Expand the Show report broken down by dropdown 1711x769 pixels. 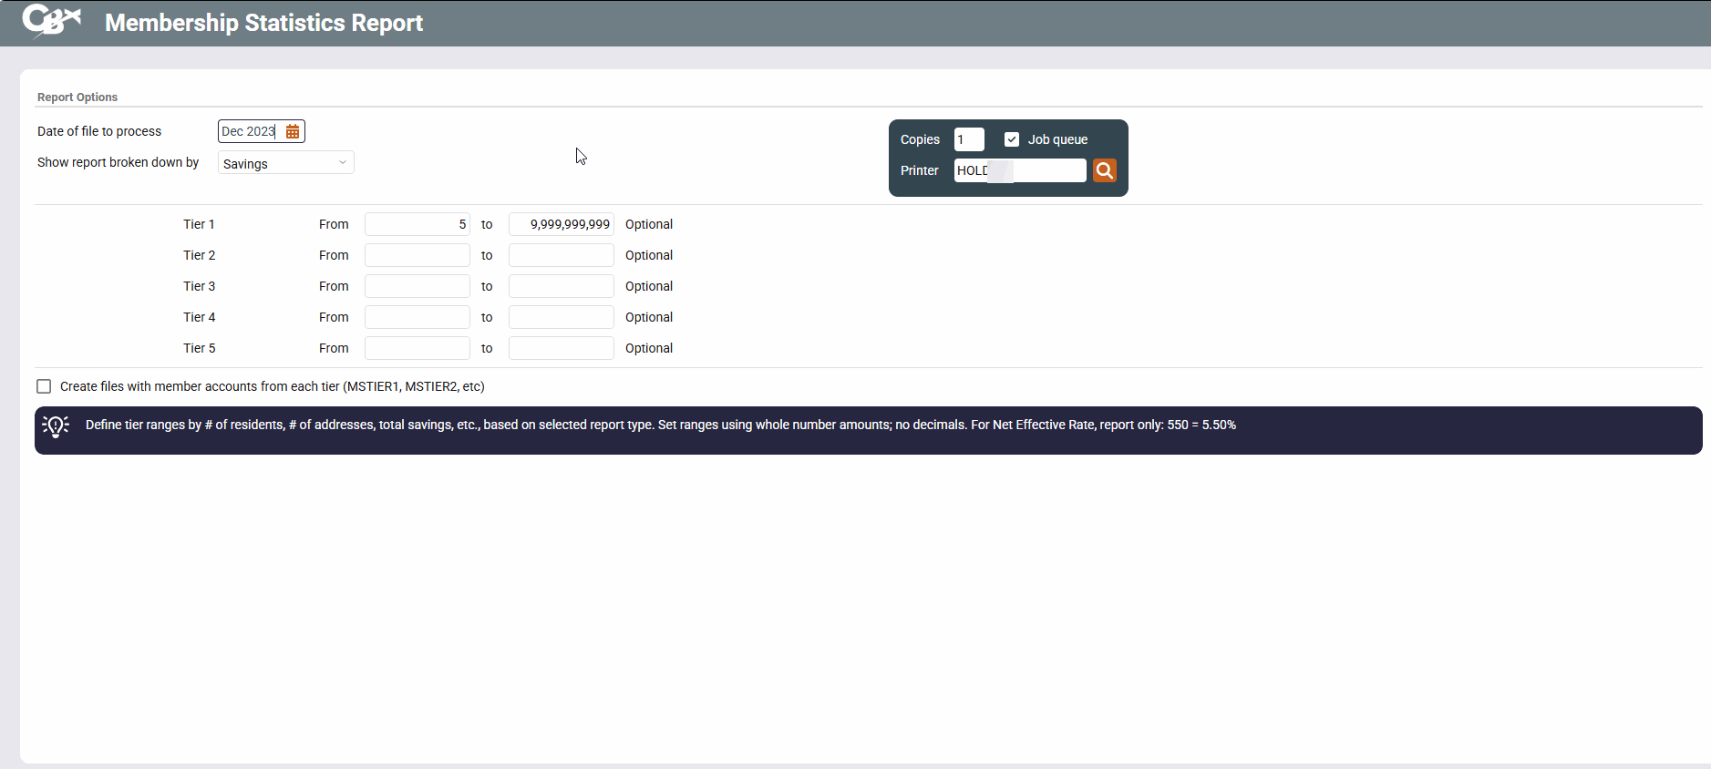285,163
